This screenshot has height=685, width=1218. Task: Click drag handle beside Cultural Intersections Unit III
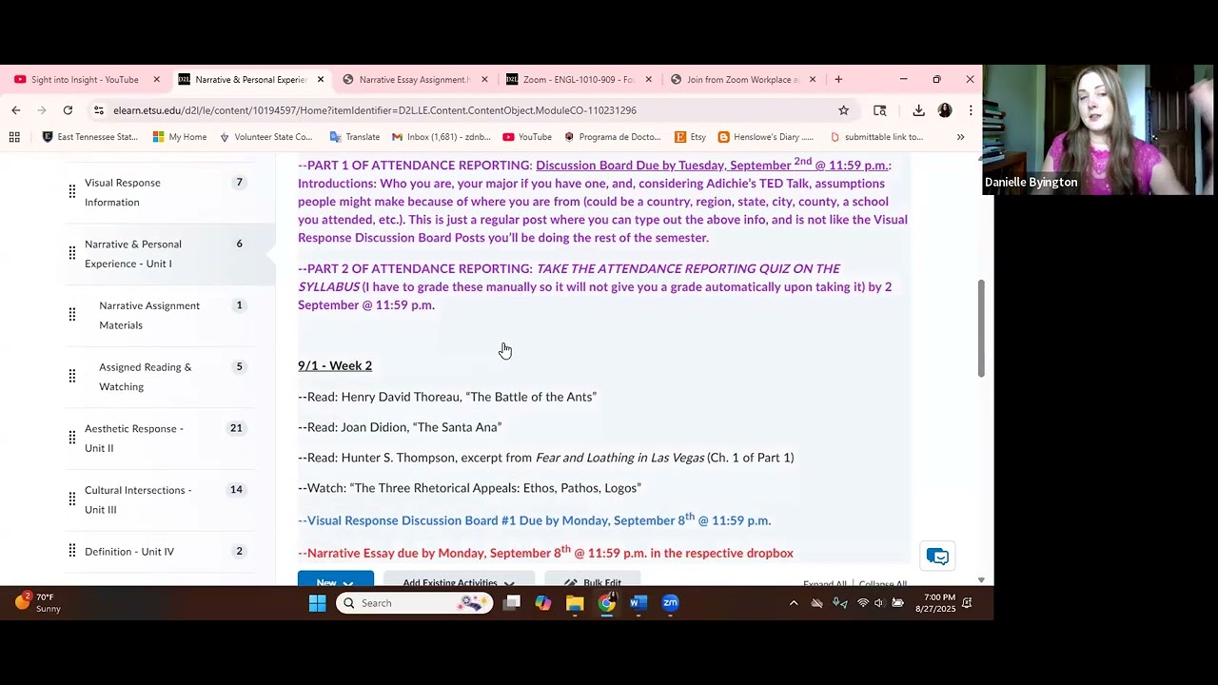click(x=72, y=499)
